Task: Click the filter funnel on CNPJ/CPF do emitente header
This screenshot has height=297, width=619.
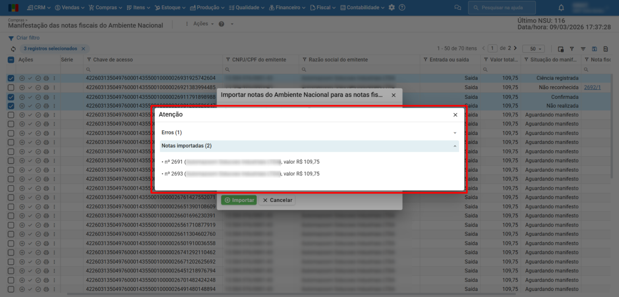Action: [x=228, y=60]
